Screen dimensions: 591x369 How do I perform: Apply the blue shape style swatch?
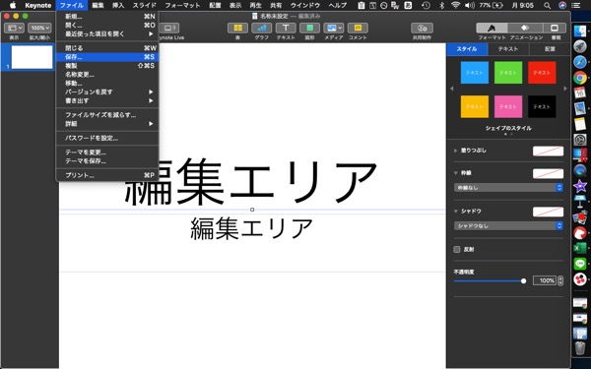[475, 72]
